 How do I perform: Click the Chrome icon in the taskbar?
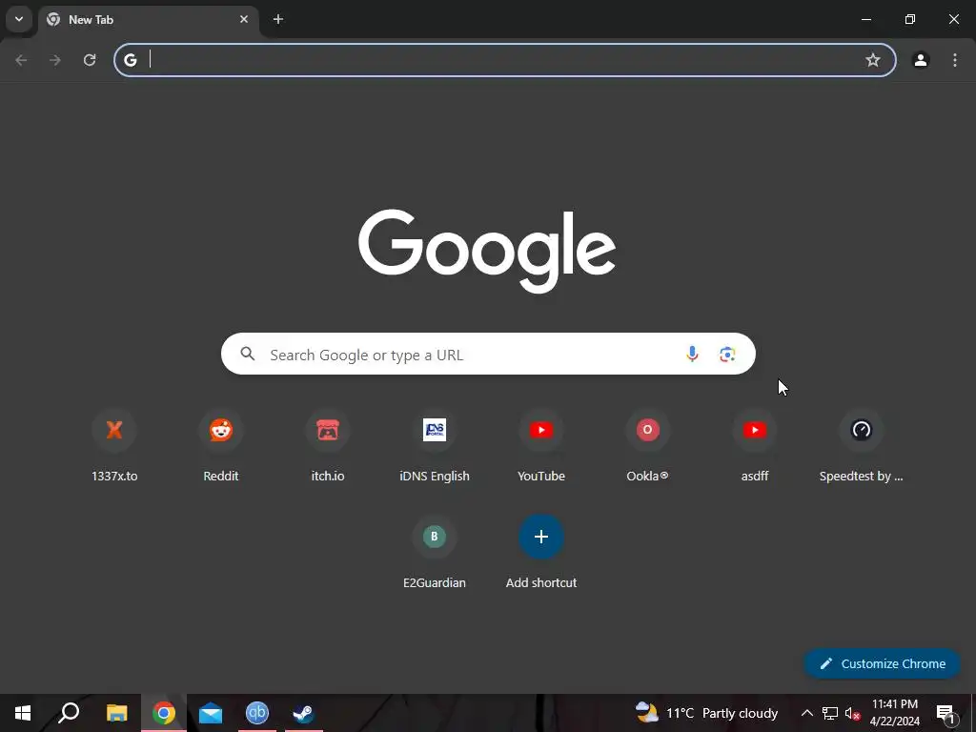pos(164,713)
